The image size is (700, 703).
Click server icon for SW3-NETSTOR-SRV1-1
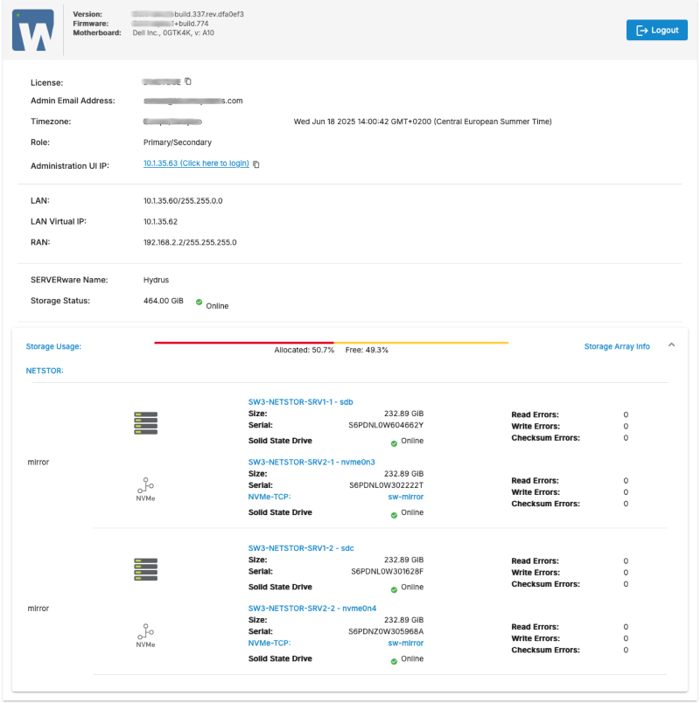(145, 423)
